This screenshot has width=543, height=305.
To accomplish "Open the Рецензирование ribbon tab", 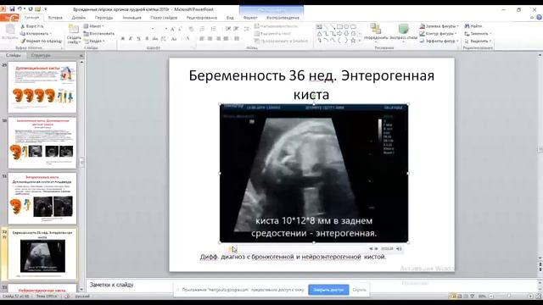I will click(x=202, y=17).
